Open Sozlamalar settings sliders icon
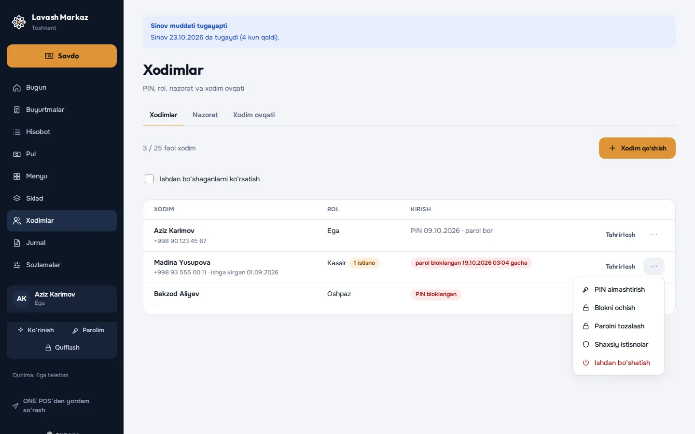 click(17, 265)
